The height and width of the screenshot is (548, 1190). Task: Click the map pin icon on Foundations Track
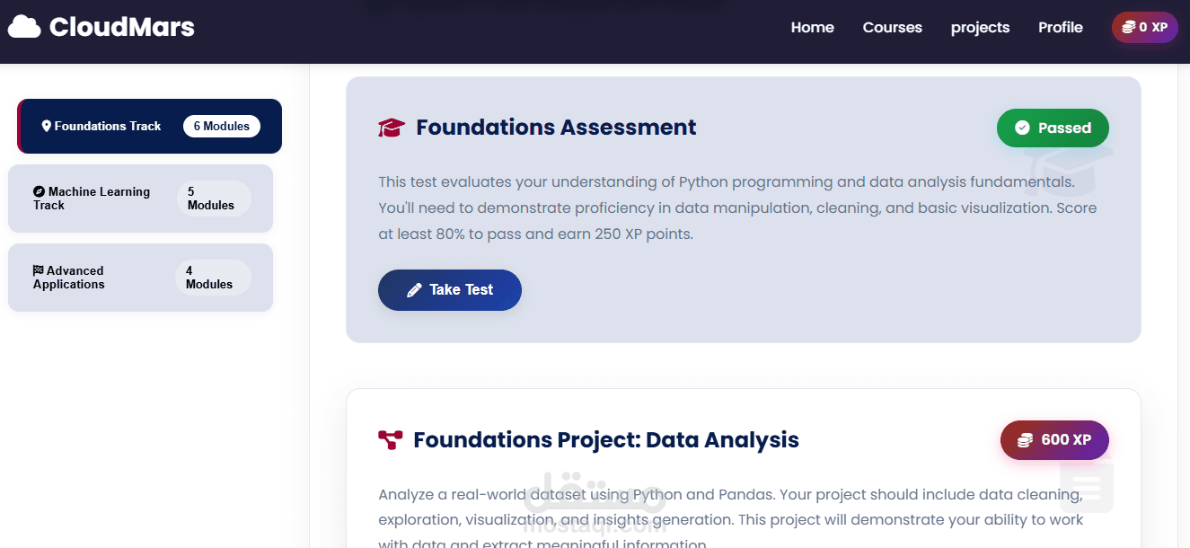coord(47,126)
